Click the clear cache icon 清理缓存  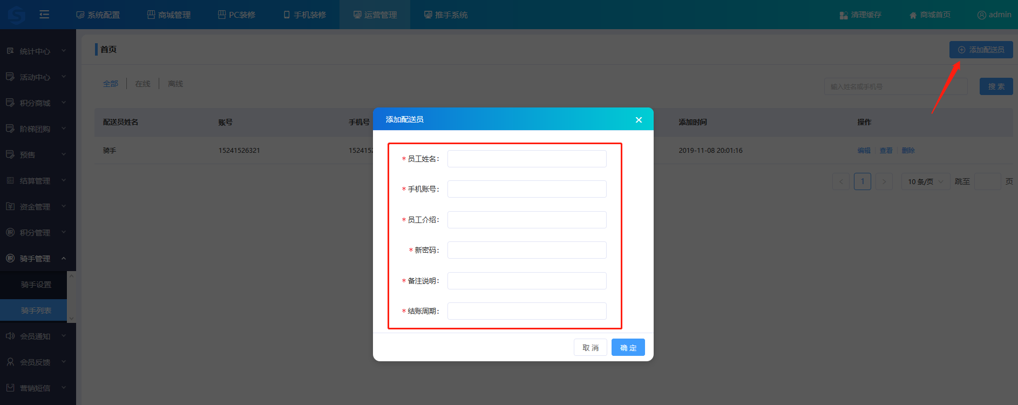point(844,15)
